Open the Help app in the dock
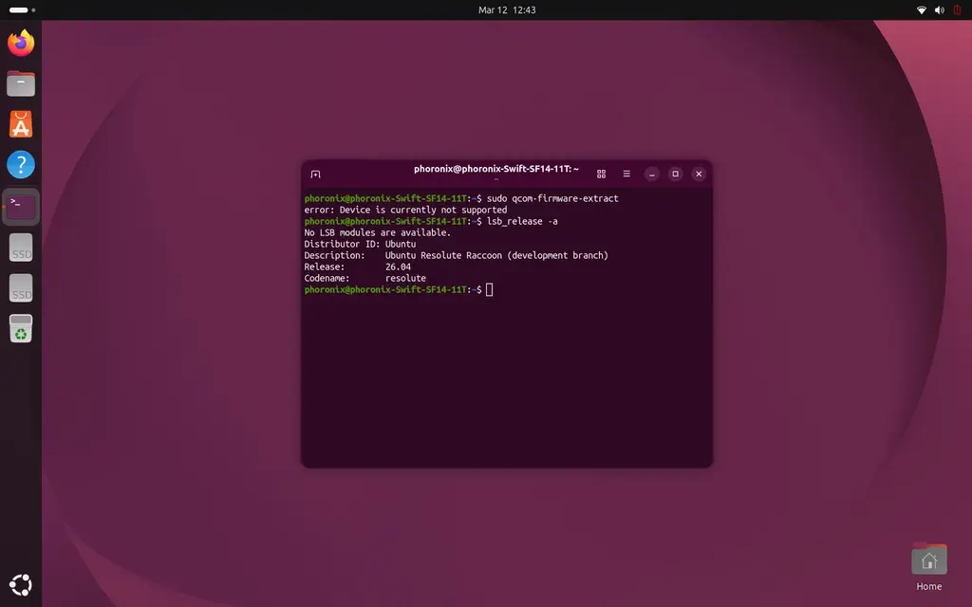Image resolution: width=972 pixels, height=607 pixels. tap(20, 163)
